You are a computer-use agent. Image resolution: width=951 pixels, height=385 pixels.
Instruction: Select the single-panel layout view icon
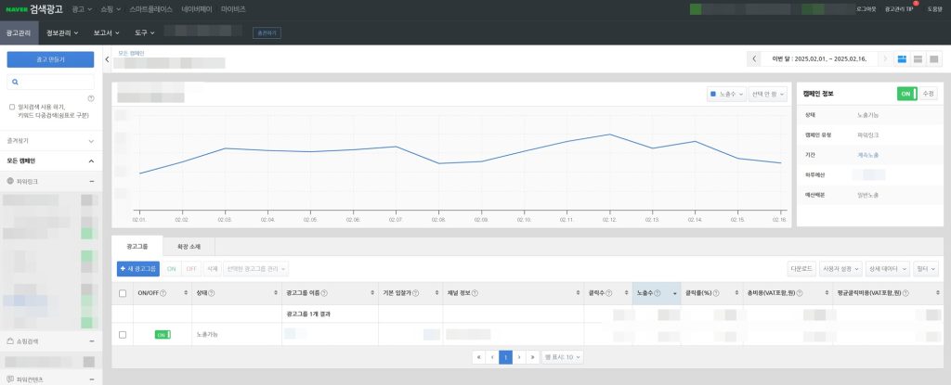click(x=934, y=58)
